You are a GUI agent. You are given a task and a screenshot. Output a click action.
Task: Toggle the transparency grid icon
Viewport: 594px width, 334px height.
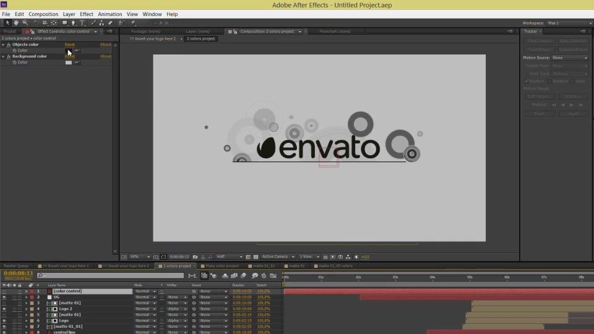(256, 257)
